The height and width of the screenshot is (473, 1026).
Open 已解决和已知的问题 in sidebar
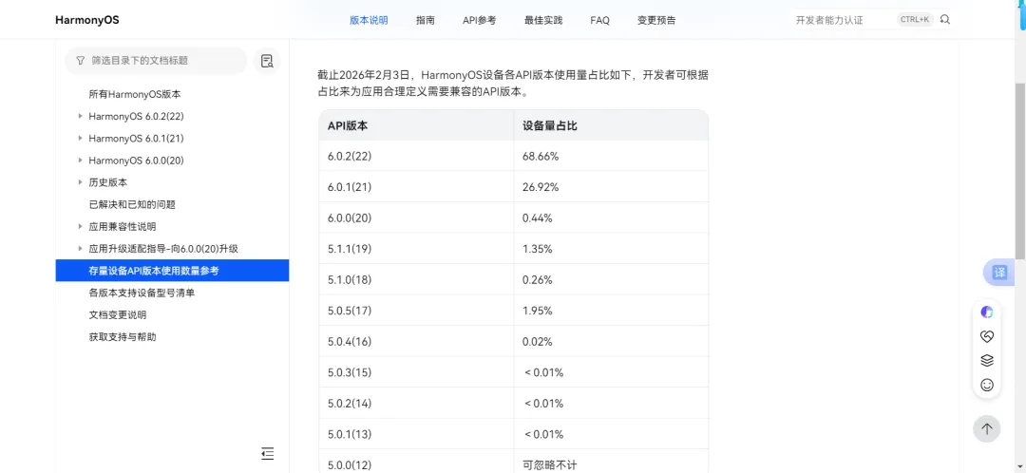coord(132,204)
